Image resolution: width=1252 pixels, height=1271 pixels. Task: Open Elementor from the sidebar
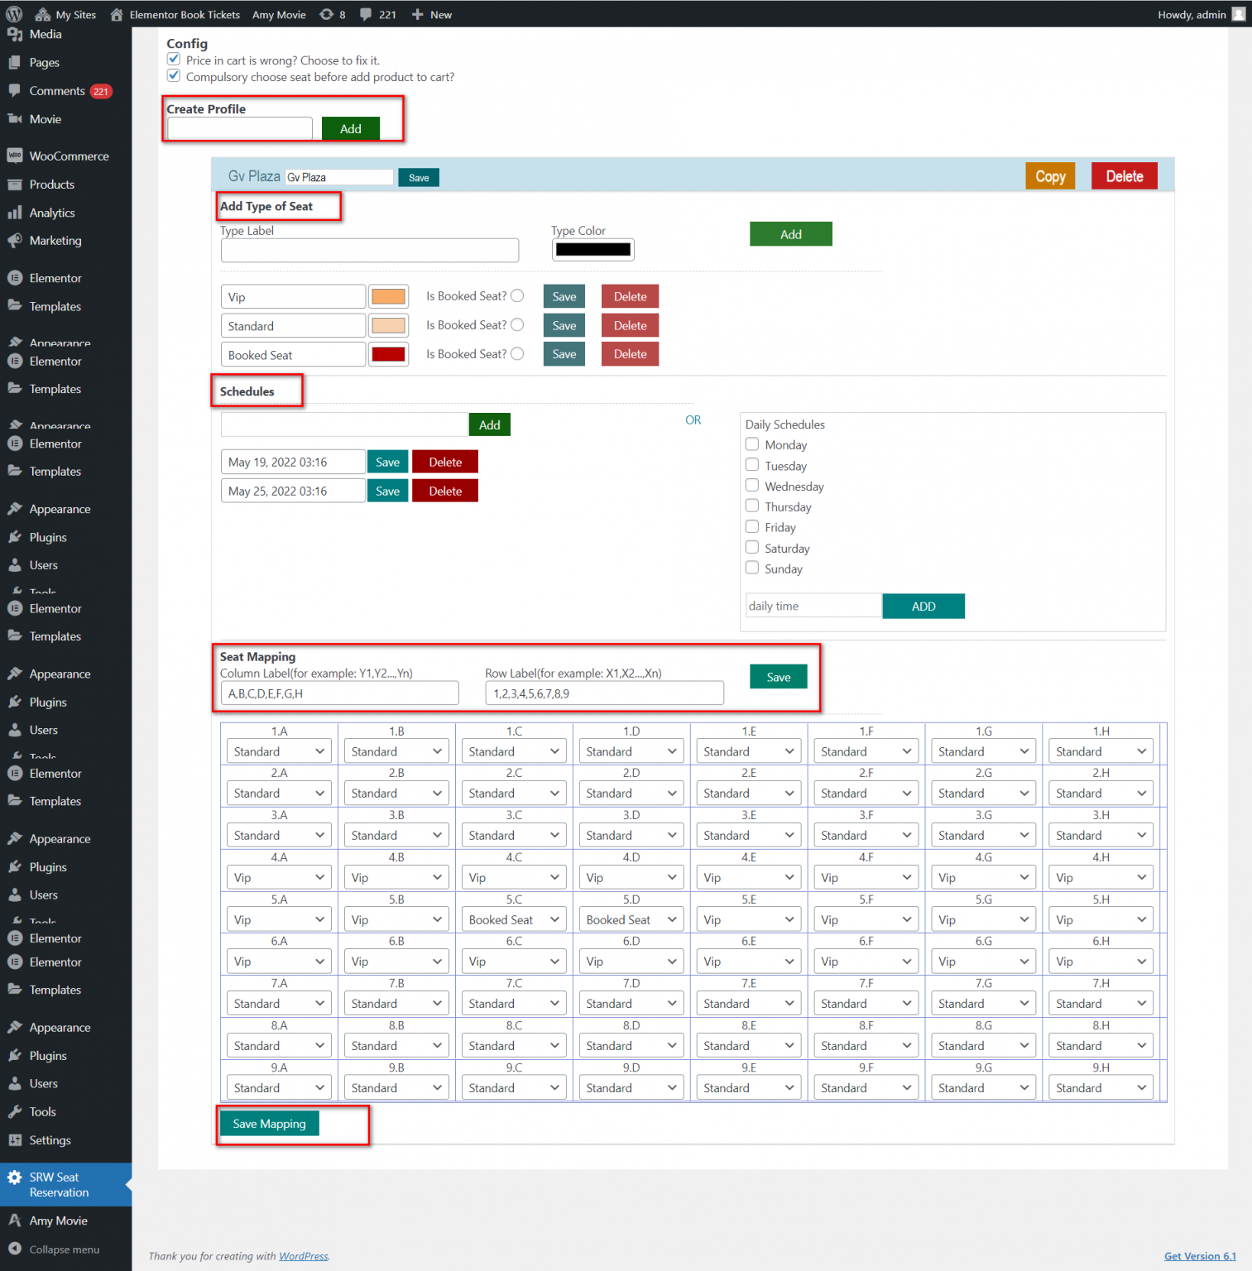click(x=55, y=277)
